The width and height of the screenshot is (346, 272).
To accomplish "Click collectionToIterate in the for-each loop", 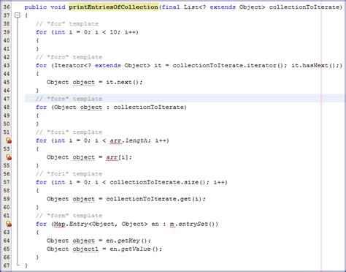I will [148, 107].
